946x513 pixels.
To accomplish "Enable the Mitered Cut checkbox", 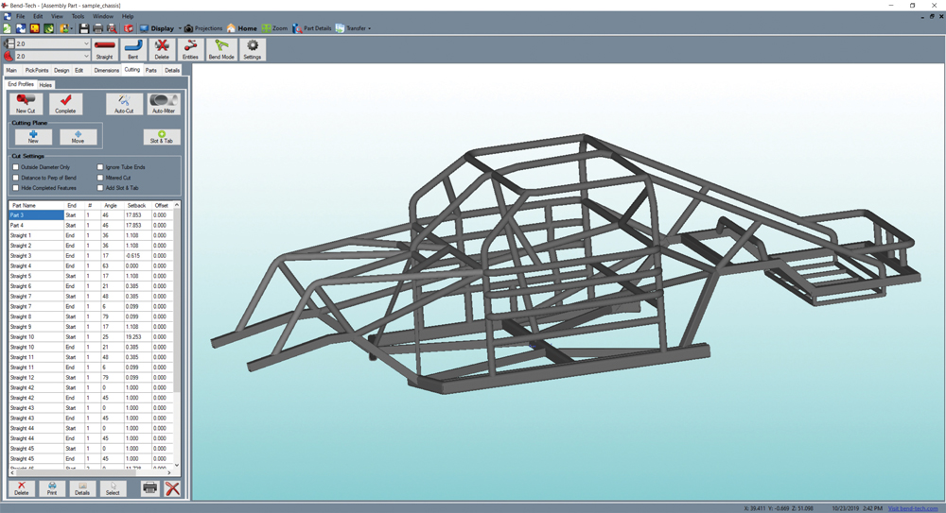I will click(100, 178).
